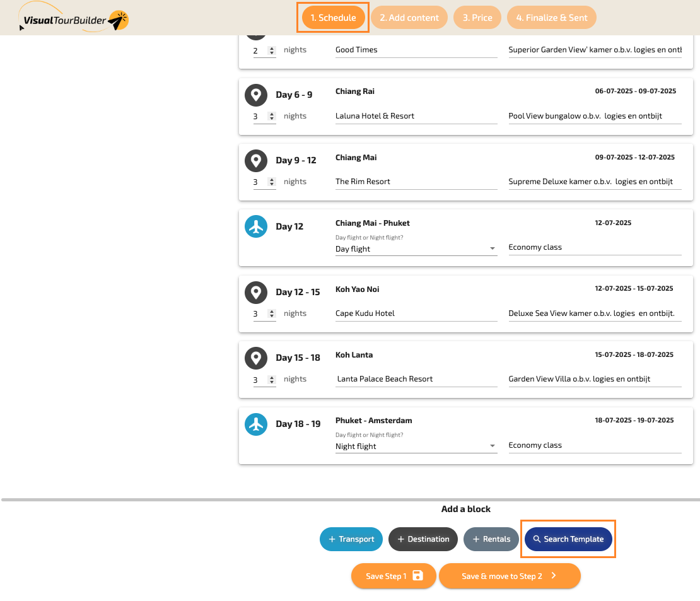Switch to the 3. Price step

point(477,18)
